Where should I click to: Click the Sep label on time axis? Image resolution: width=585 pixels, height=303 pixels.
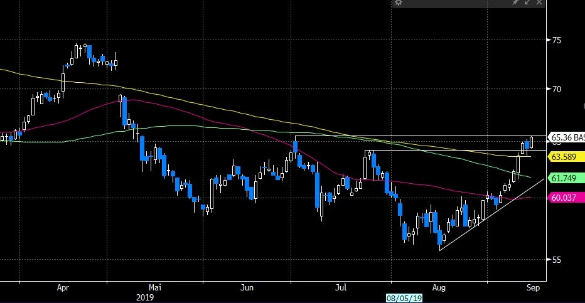532,288
